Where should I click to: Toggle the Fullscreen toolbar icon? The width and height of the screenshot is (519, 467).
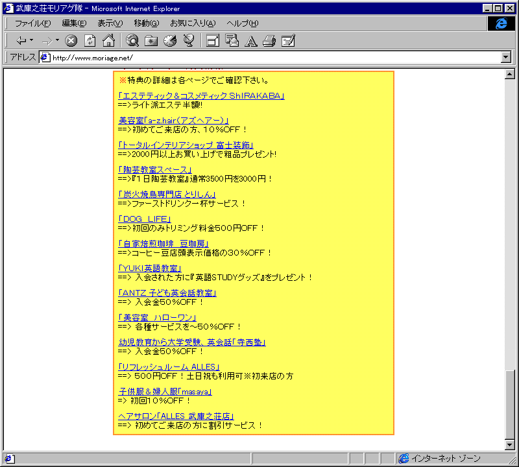click(x=213, y=41)
